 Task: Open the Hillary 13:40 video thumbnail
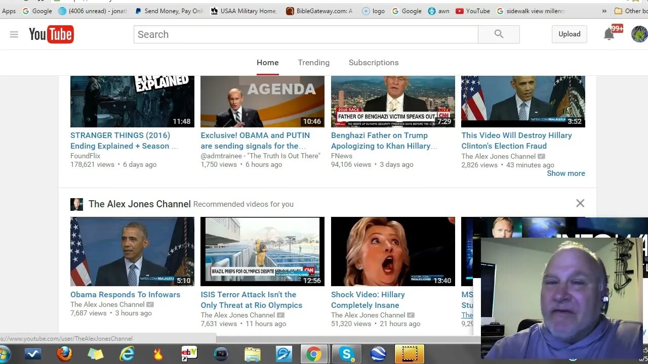click(x=393, y=252)
